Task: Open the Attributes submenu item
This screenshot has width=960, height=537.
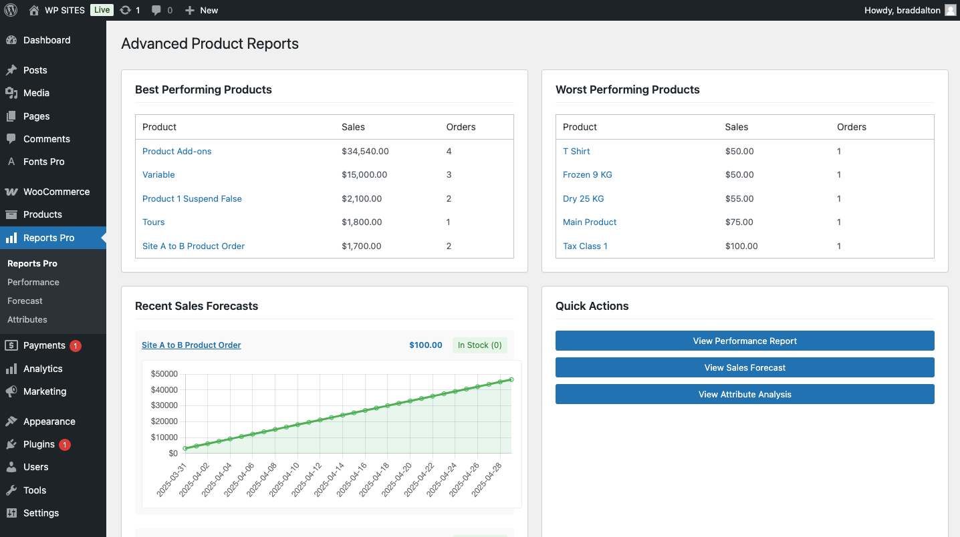Action: (27, 319)
